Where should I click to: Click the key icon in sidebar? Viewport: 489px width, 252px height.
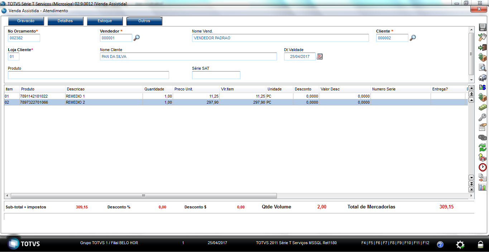click(483, 117)
